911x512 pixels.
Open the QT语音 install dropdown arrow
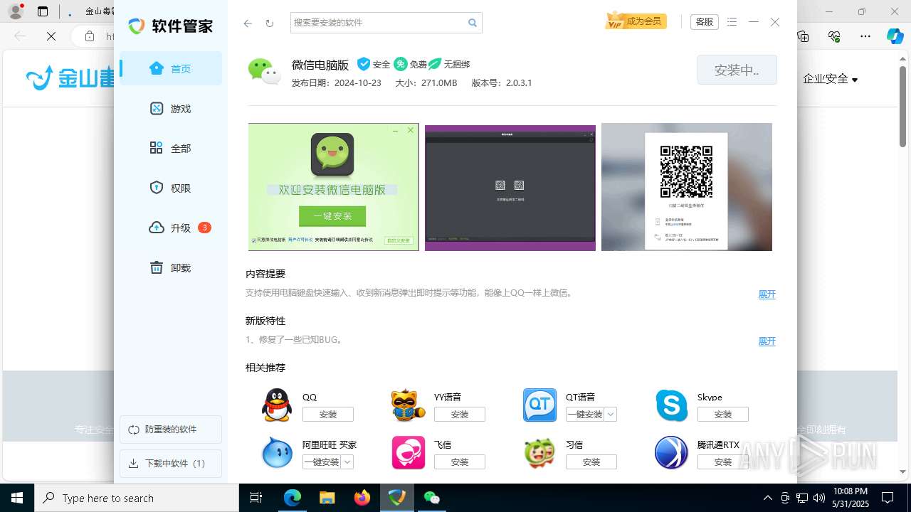point(611,415)
